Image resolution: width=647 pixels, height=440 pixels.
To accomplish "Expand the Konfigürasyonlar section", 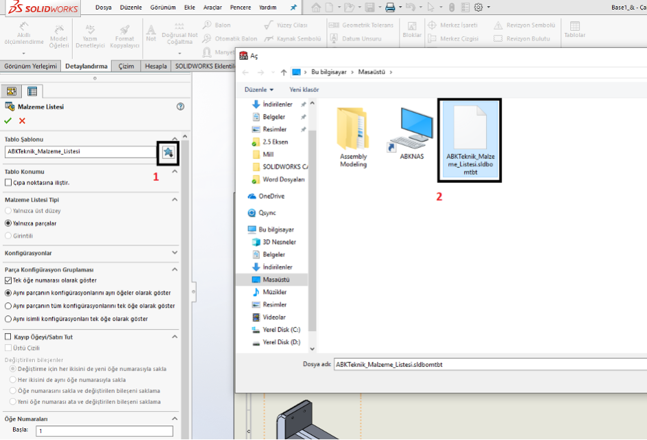I will click(175, 253).
